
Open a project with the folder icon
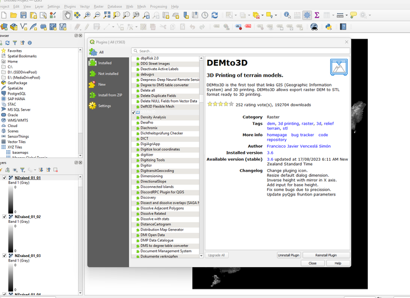tap(14, 15)
